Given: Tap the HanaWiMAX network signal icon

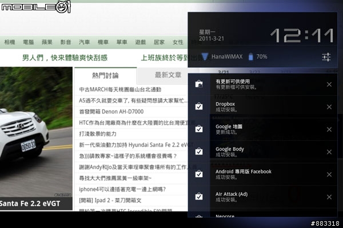Looking at the screenshot, I should coord(205,56).
